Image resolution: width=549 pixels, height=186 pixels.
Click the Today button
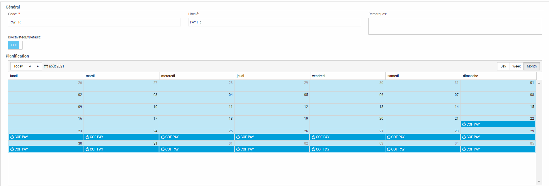point(18,66)
